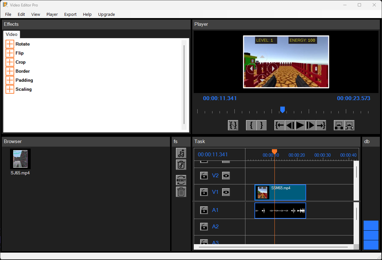Toggle visibility of V2 track
The width and height of the screenshot is (382, 260).
(226, 176)
